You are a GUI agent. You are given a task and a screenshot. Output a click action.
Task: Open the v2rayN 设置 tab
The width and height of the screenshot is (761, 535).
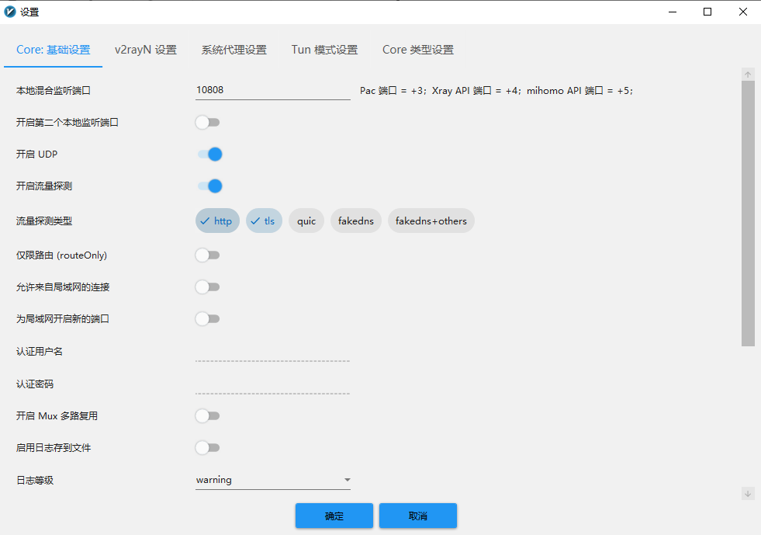(146, 50)
